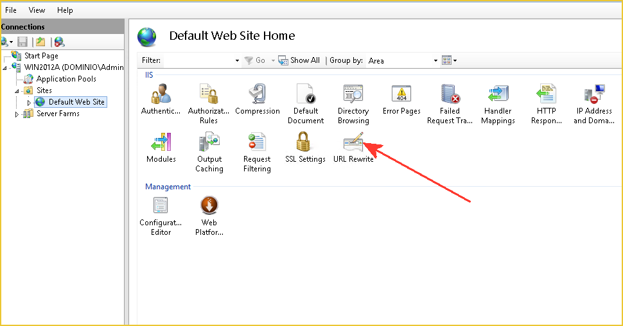Open Handler Mappings feature
This screenshot has width=623, height=326.
click(x=498, y=104)
